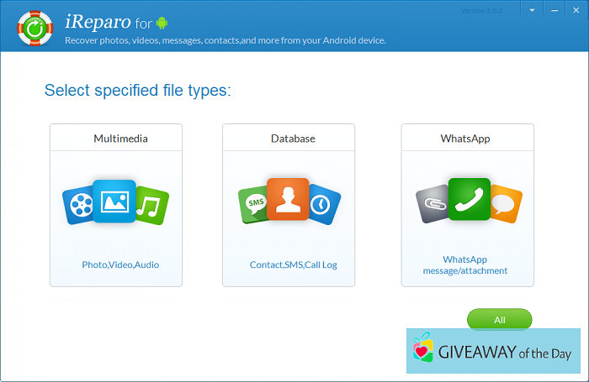This screenshot has height=382, width=589.
Task: Select the green SMS message icon
Action: tap(254, 204)
